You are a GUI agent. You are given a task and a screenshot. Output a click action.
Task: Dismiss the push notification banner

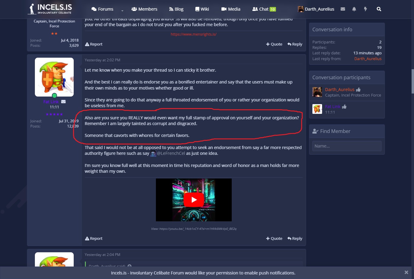406,272
